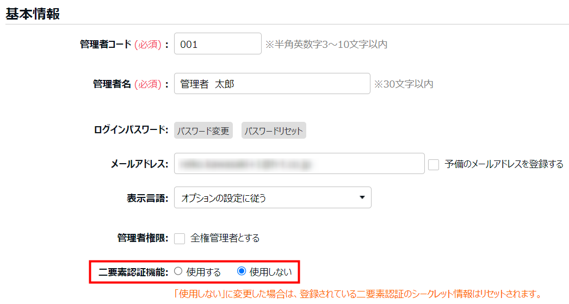This screenshot has height=304, width=569.
Task: Select the blurred メールアドレス input box
Action: tap(299, 164)
